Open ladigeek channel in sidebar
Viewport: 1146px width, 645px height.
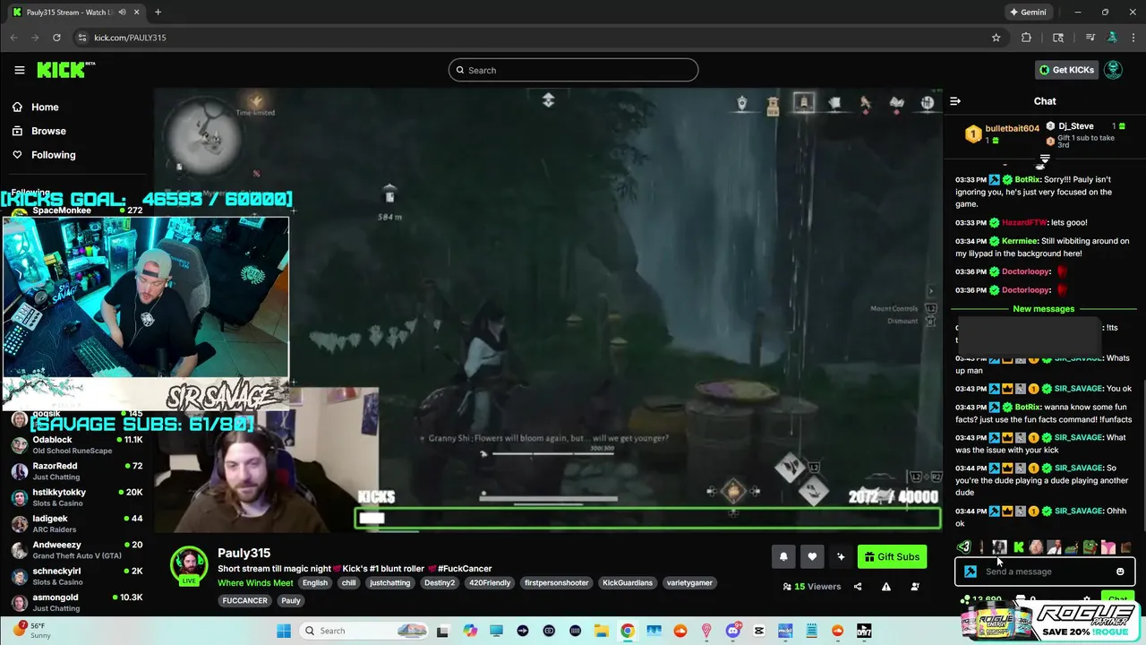click(x=77, y=523)
